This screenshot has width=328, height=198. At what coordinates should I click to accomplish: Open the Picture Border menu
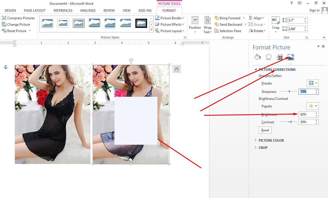[169, 18]
